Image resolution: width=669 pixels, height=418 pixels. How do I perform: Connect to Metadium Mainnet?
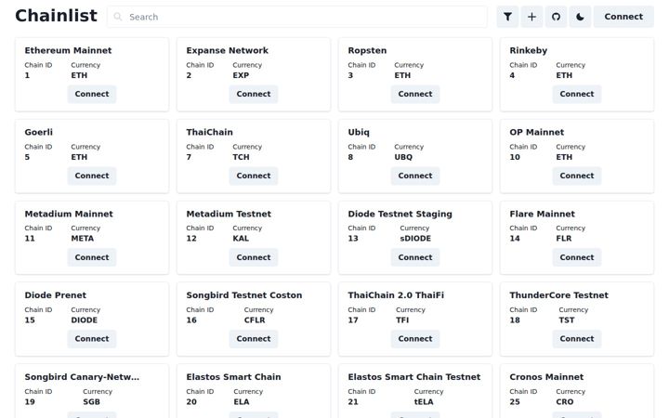[x=92, y=257]
